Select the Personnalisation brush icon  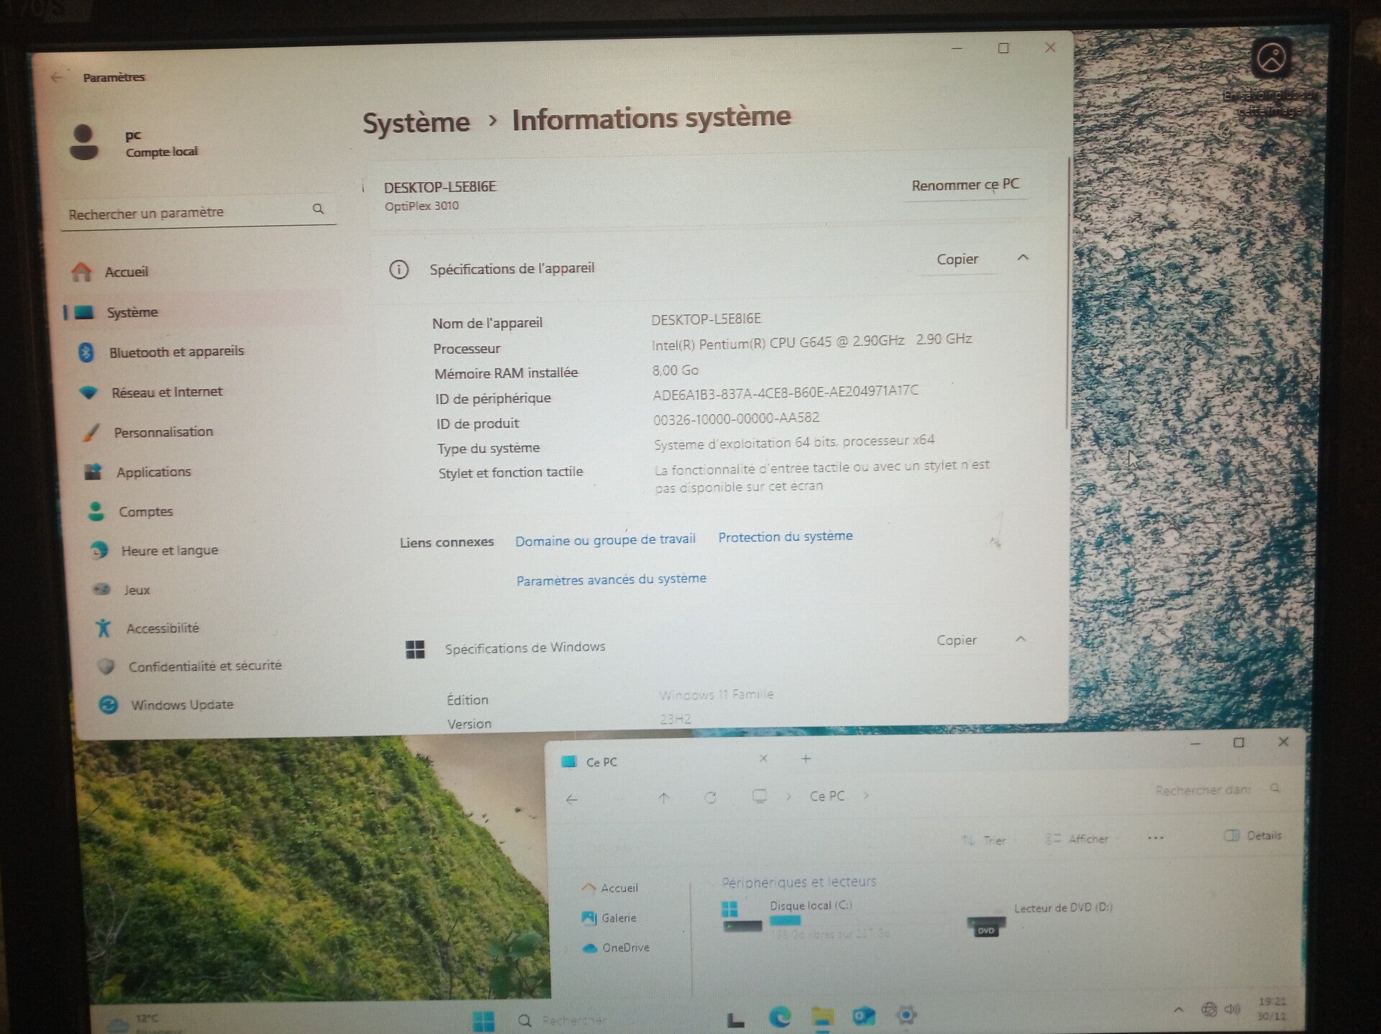point(91,432)
